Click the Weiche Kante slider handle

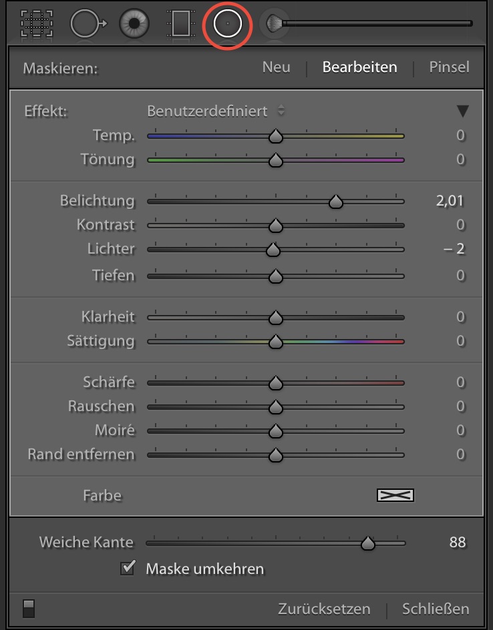point(367,544)
